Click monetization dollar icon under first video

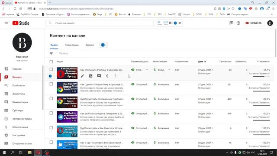point(107,76)
